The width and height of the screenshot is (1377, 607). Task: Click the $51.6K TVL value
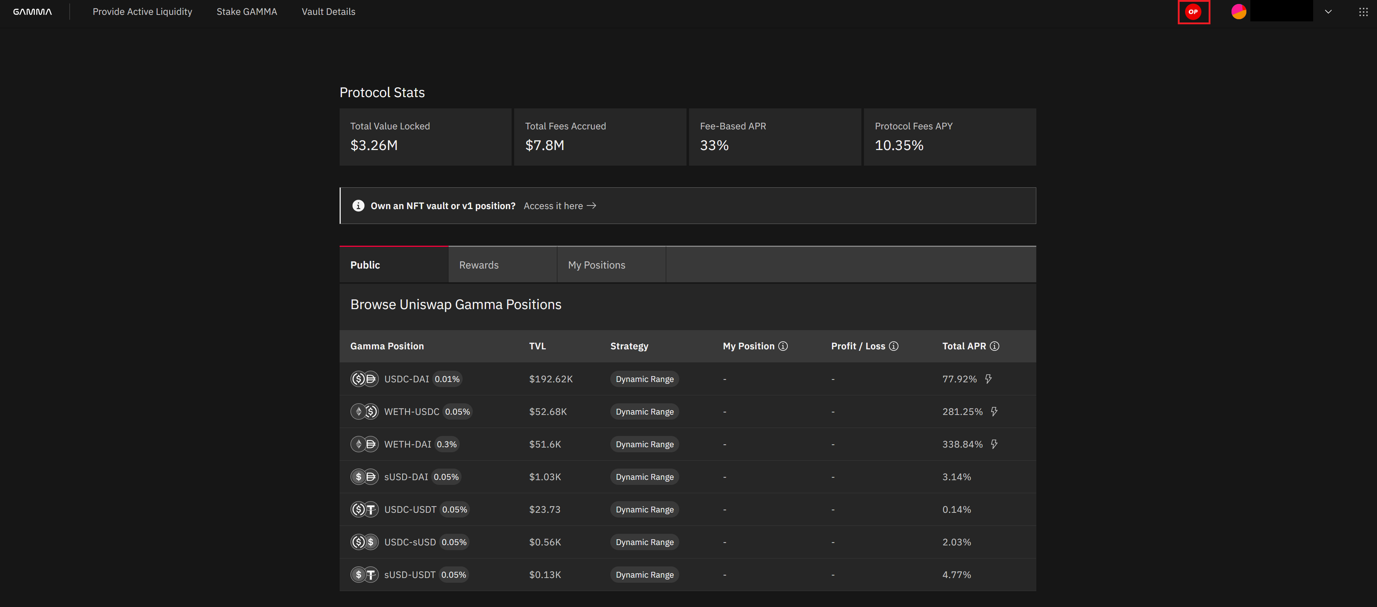click(545, 444)
